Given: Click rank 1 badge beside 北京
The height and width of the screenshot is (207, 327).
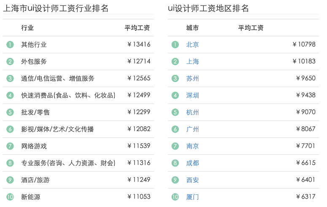Looking at the screenshot, I should click(x=175, y=45).
